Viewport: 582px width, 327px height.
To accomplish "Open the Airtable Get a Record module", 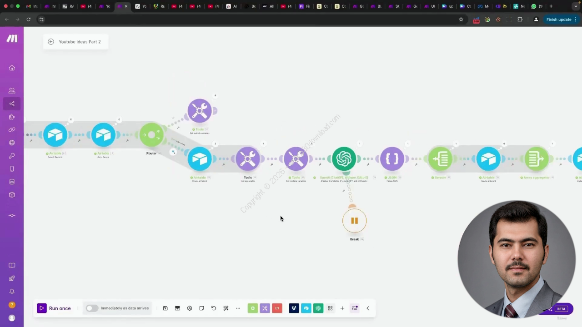I will [x=103, y=135].
